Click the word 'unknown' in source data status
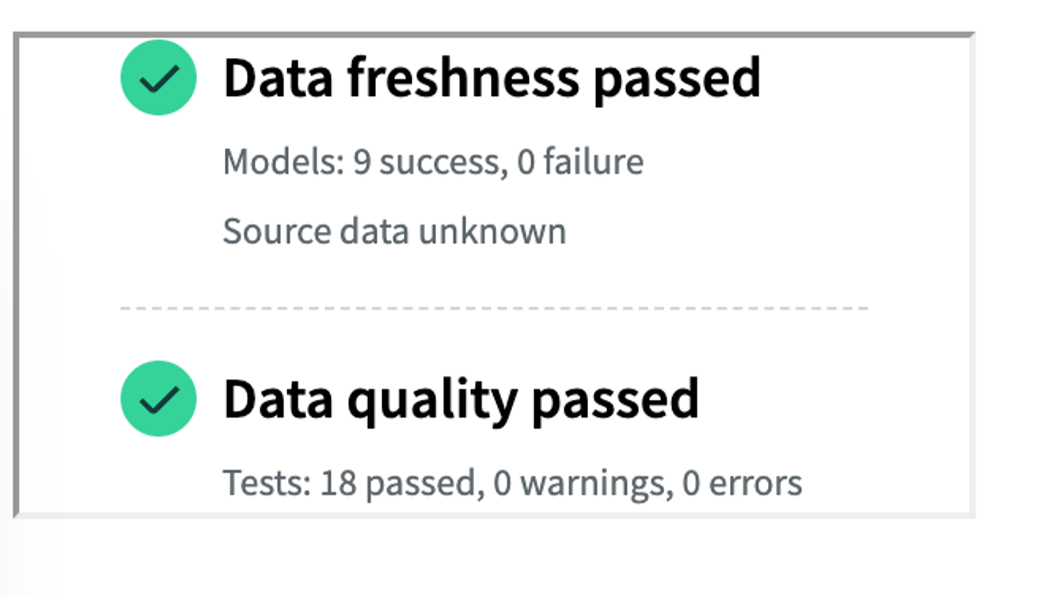The image size is (1042, 596). pyautogui.click(x=492, y=231)
